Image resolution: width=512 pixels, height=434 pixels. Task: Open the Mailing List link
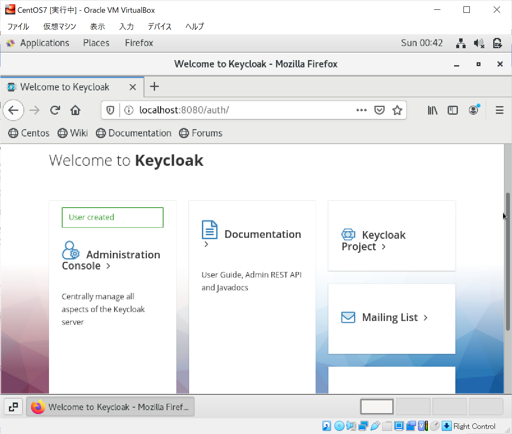394,318
